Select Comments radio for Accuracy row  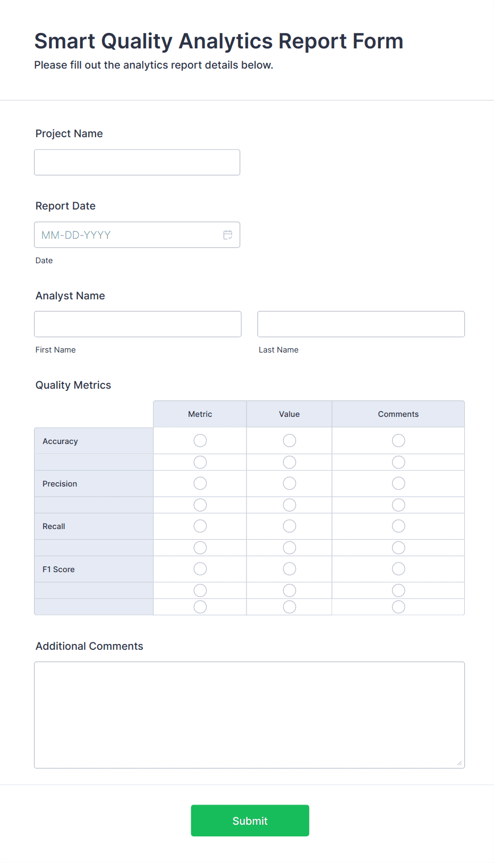398,441
